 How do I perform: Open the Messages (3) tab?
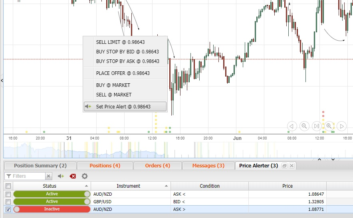[x=208, y=166]
